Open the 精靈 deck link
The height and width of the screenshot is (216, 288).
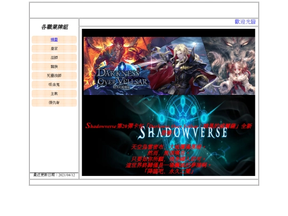(54, 39)
